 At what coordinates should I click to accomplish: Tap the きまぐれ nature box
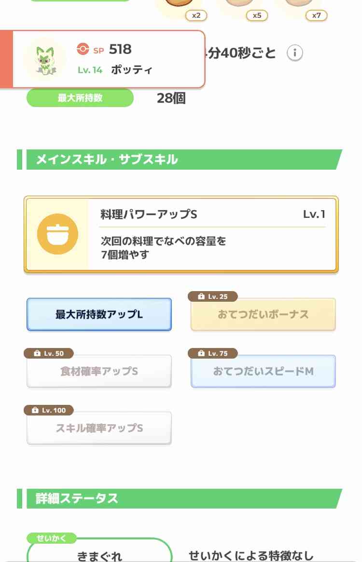[99, 550]
